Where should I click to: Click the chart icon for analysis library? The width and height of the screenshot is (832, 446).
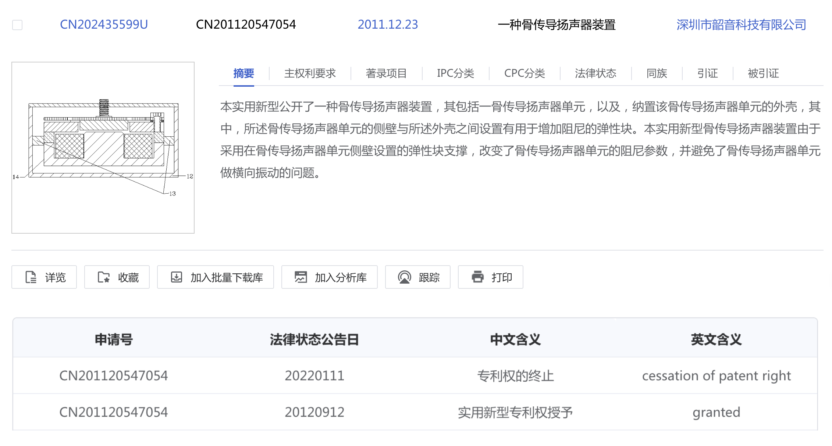[x=301, y=277]
